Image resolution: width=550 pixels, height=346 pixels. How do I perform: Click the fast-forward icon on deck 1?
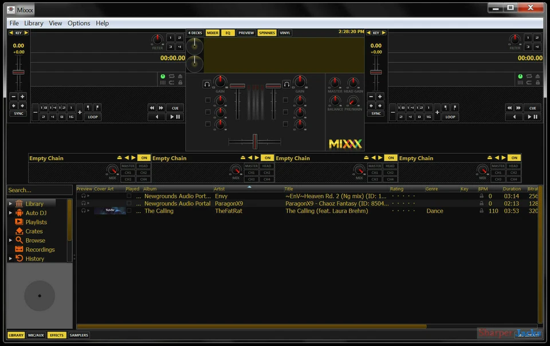(161, 107)
